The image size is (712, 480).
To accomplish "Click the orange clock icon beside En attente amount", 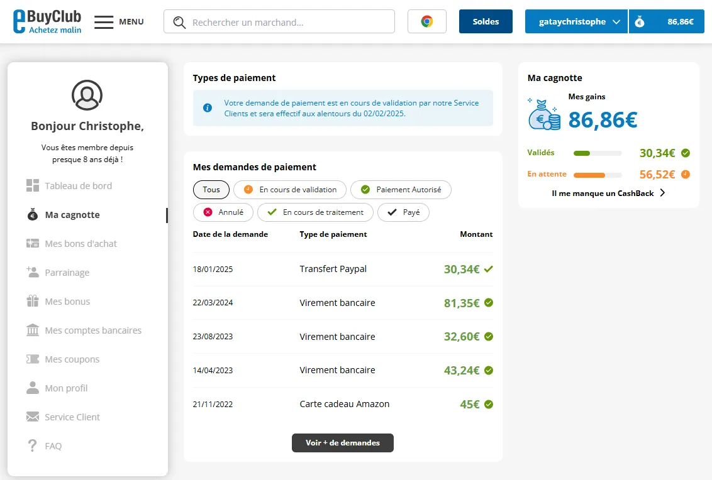I will tap(686, 174).
